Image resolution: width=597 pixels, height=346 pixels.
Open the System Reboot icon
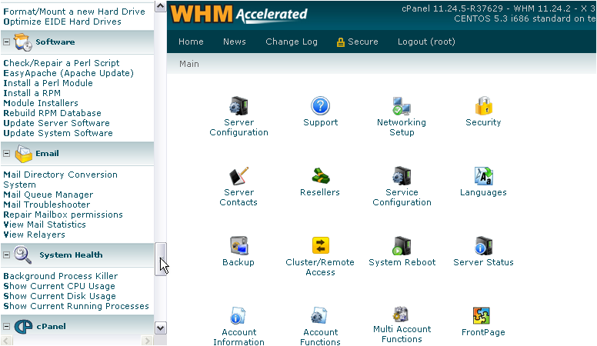402,246
